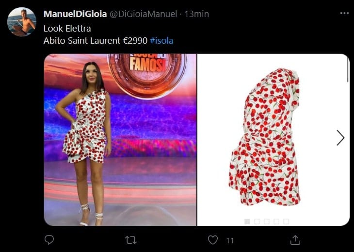Open the three-dot more options menu
Image resolution: width=354 pixels, height=252 pixels.
pos(344,13)
